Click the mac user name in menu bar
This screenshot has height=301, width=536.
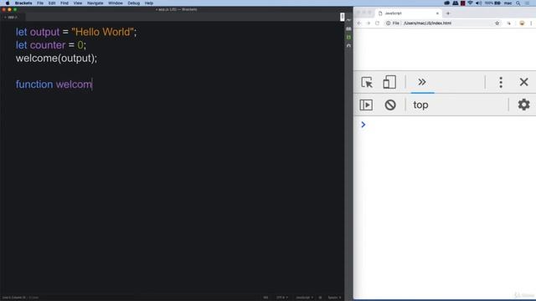(x=508, y=3)
